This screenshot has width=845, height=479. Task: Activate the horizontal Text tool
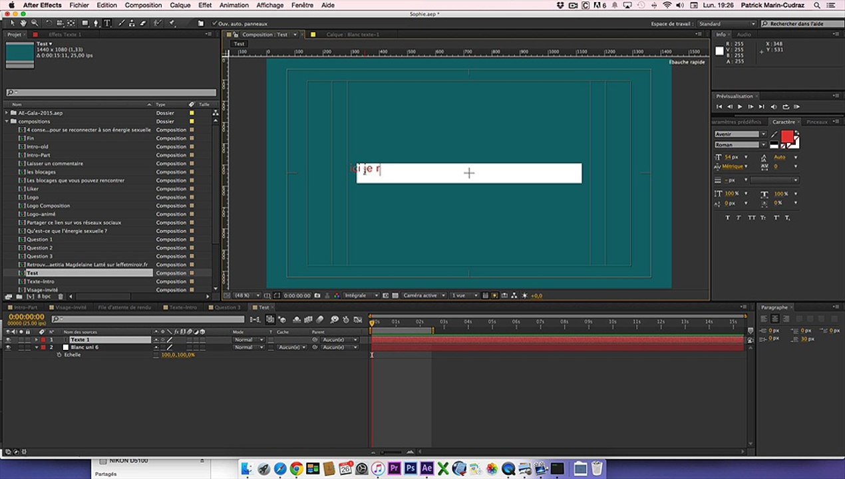point(107,23)
